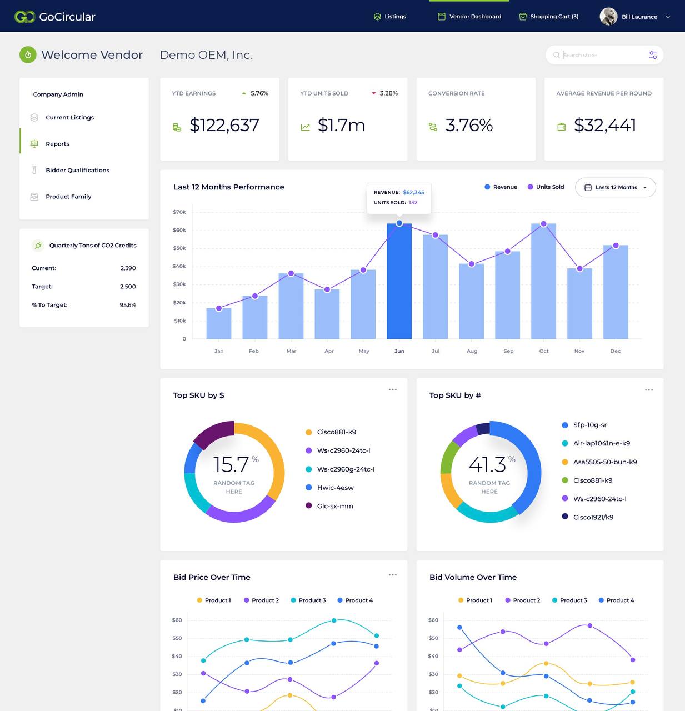Viewport: 685px width, 711px height.
Task: Click Bill Laurance's avatar photo
Action: (x=608, y=17)
